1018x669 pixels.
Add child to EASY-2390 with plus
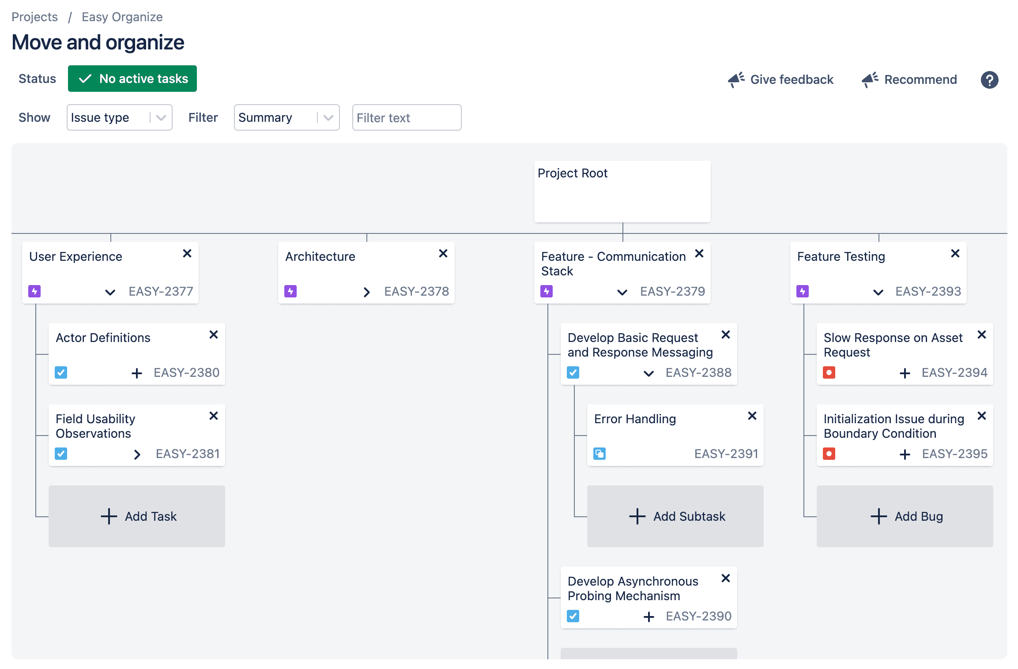pos(649,617)
